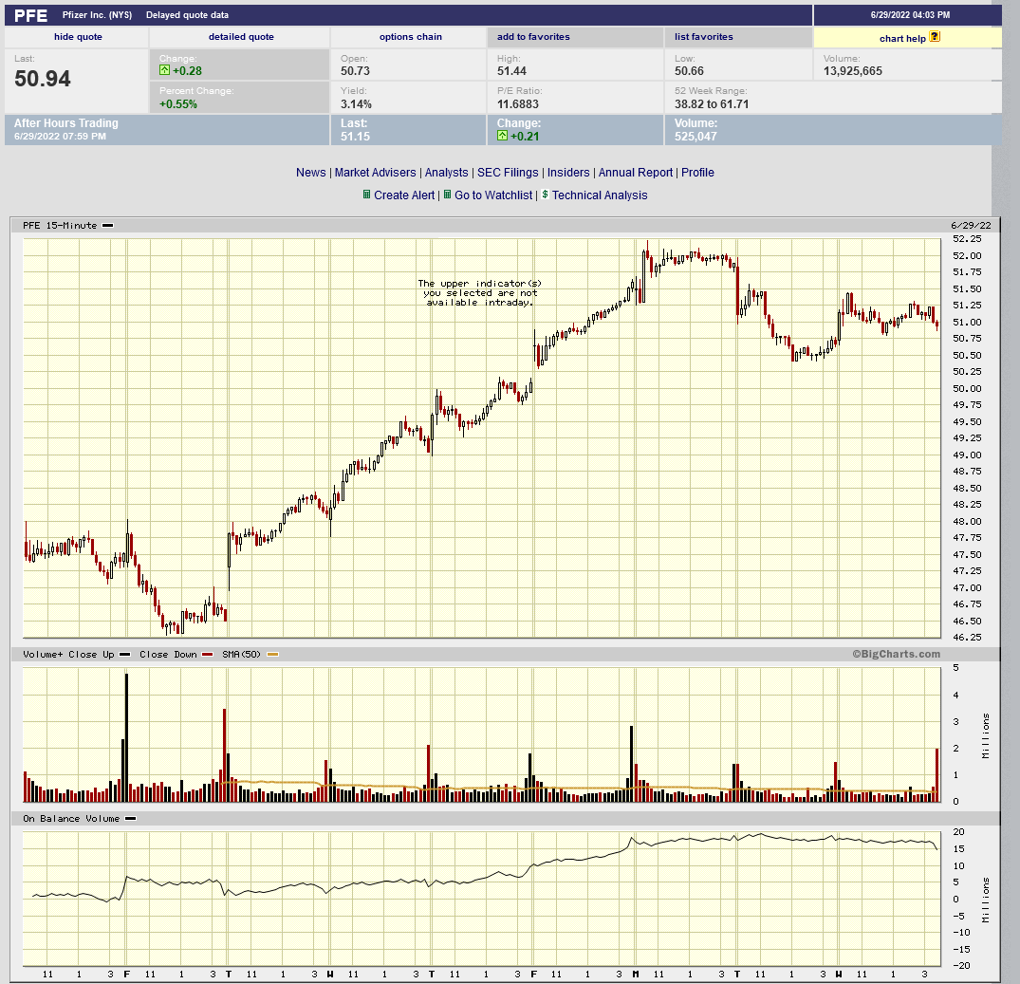Click the Delayed quote data label
The height and width of the screenshot is (984, 1020).
(187, 15)
